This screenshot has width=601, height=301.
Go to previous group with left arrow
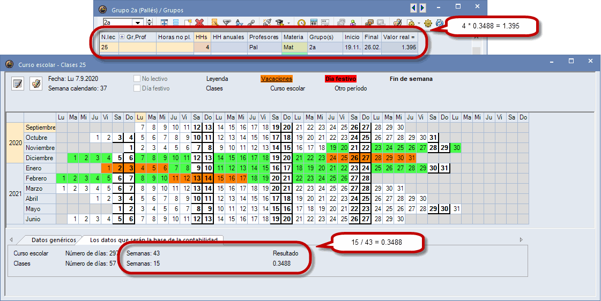(413, 7)
